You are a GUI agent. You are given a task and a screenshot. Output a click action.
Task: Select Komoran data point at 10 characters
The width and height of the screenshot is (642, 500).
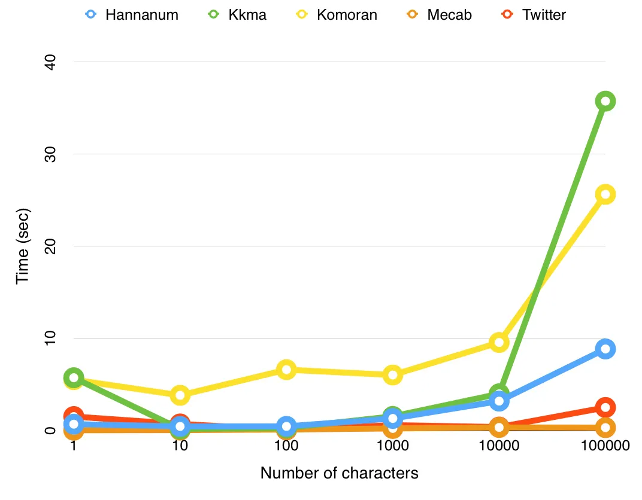point(180,395)
